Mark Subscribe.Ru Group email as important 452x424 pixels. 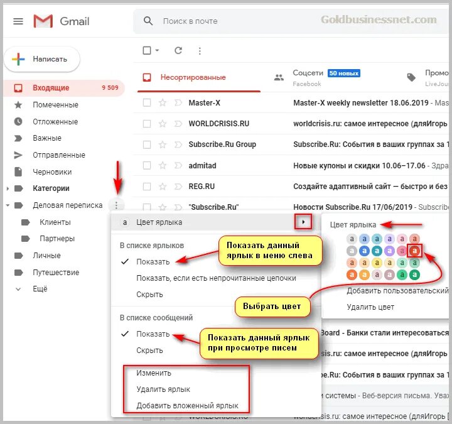[x=178, y=144]
